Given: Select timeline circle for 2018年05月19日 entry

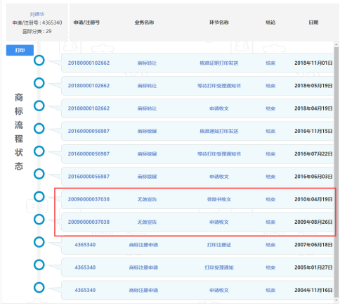Looking at the screenshot, I should tap(39, 83).
